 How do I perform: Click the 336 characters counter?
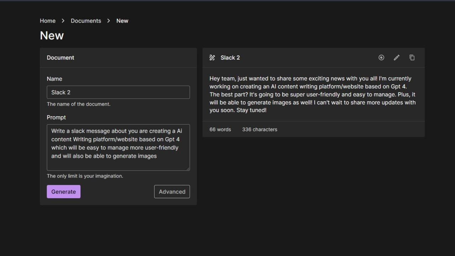(259, 129)
